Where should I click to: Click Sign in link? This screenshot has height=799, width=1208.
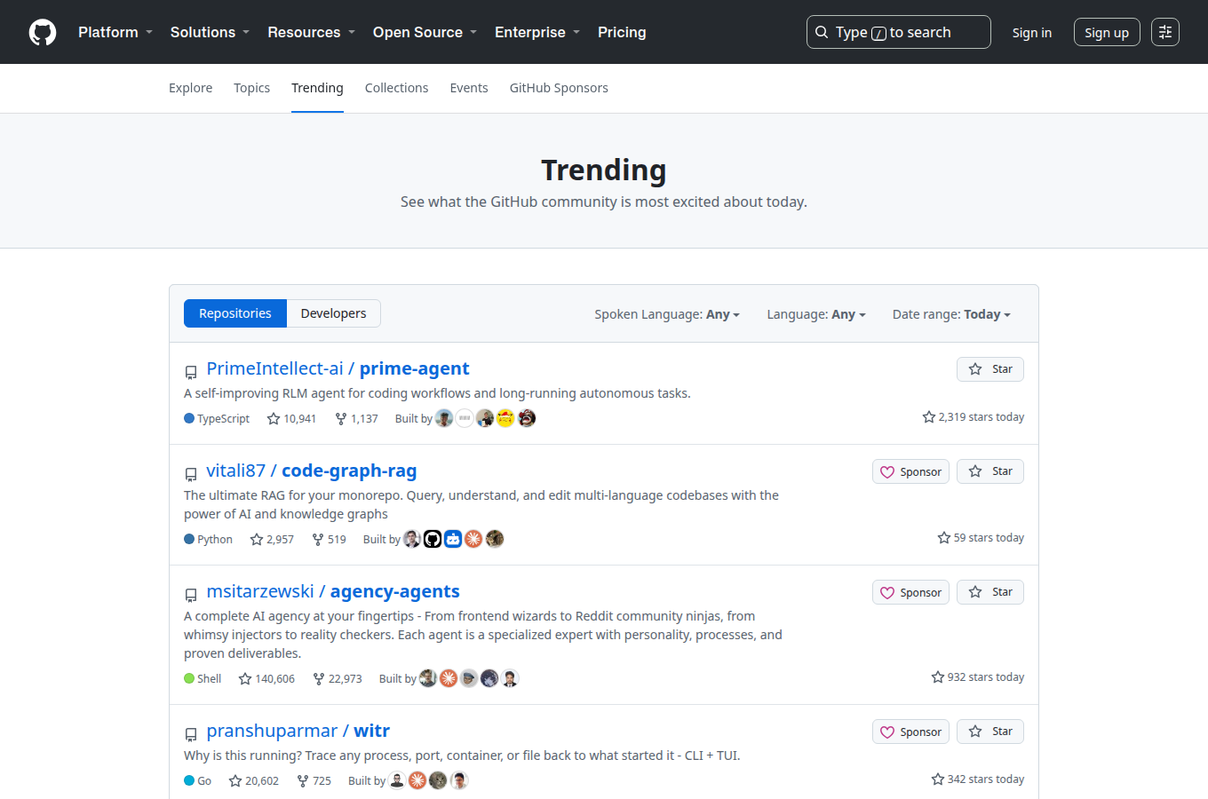pos(1031,33)
